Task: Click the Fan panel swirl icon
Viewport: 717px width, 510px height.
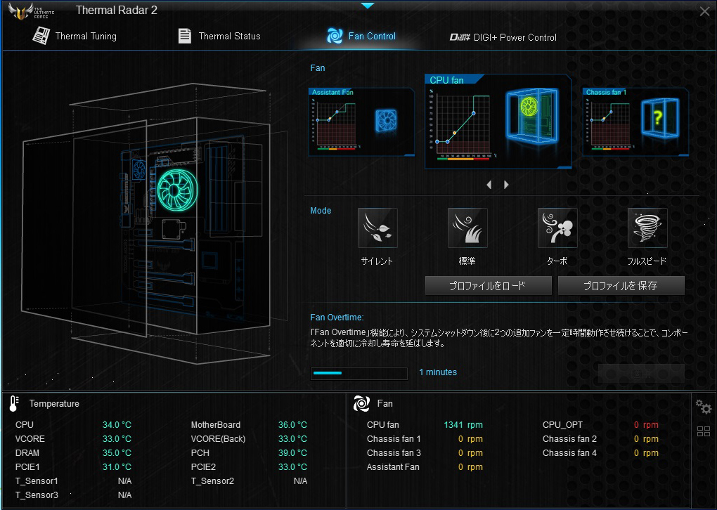Action: coord(361,403)
